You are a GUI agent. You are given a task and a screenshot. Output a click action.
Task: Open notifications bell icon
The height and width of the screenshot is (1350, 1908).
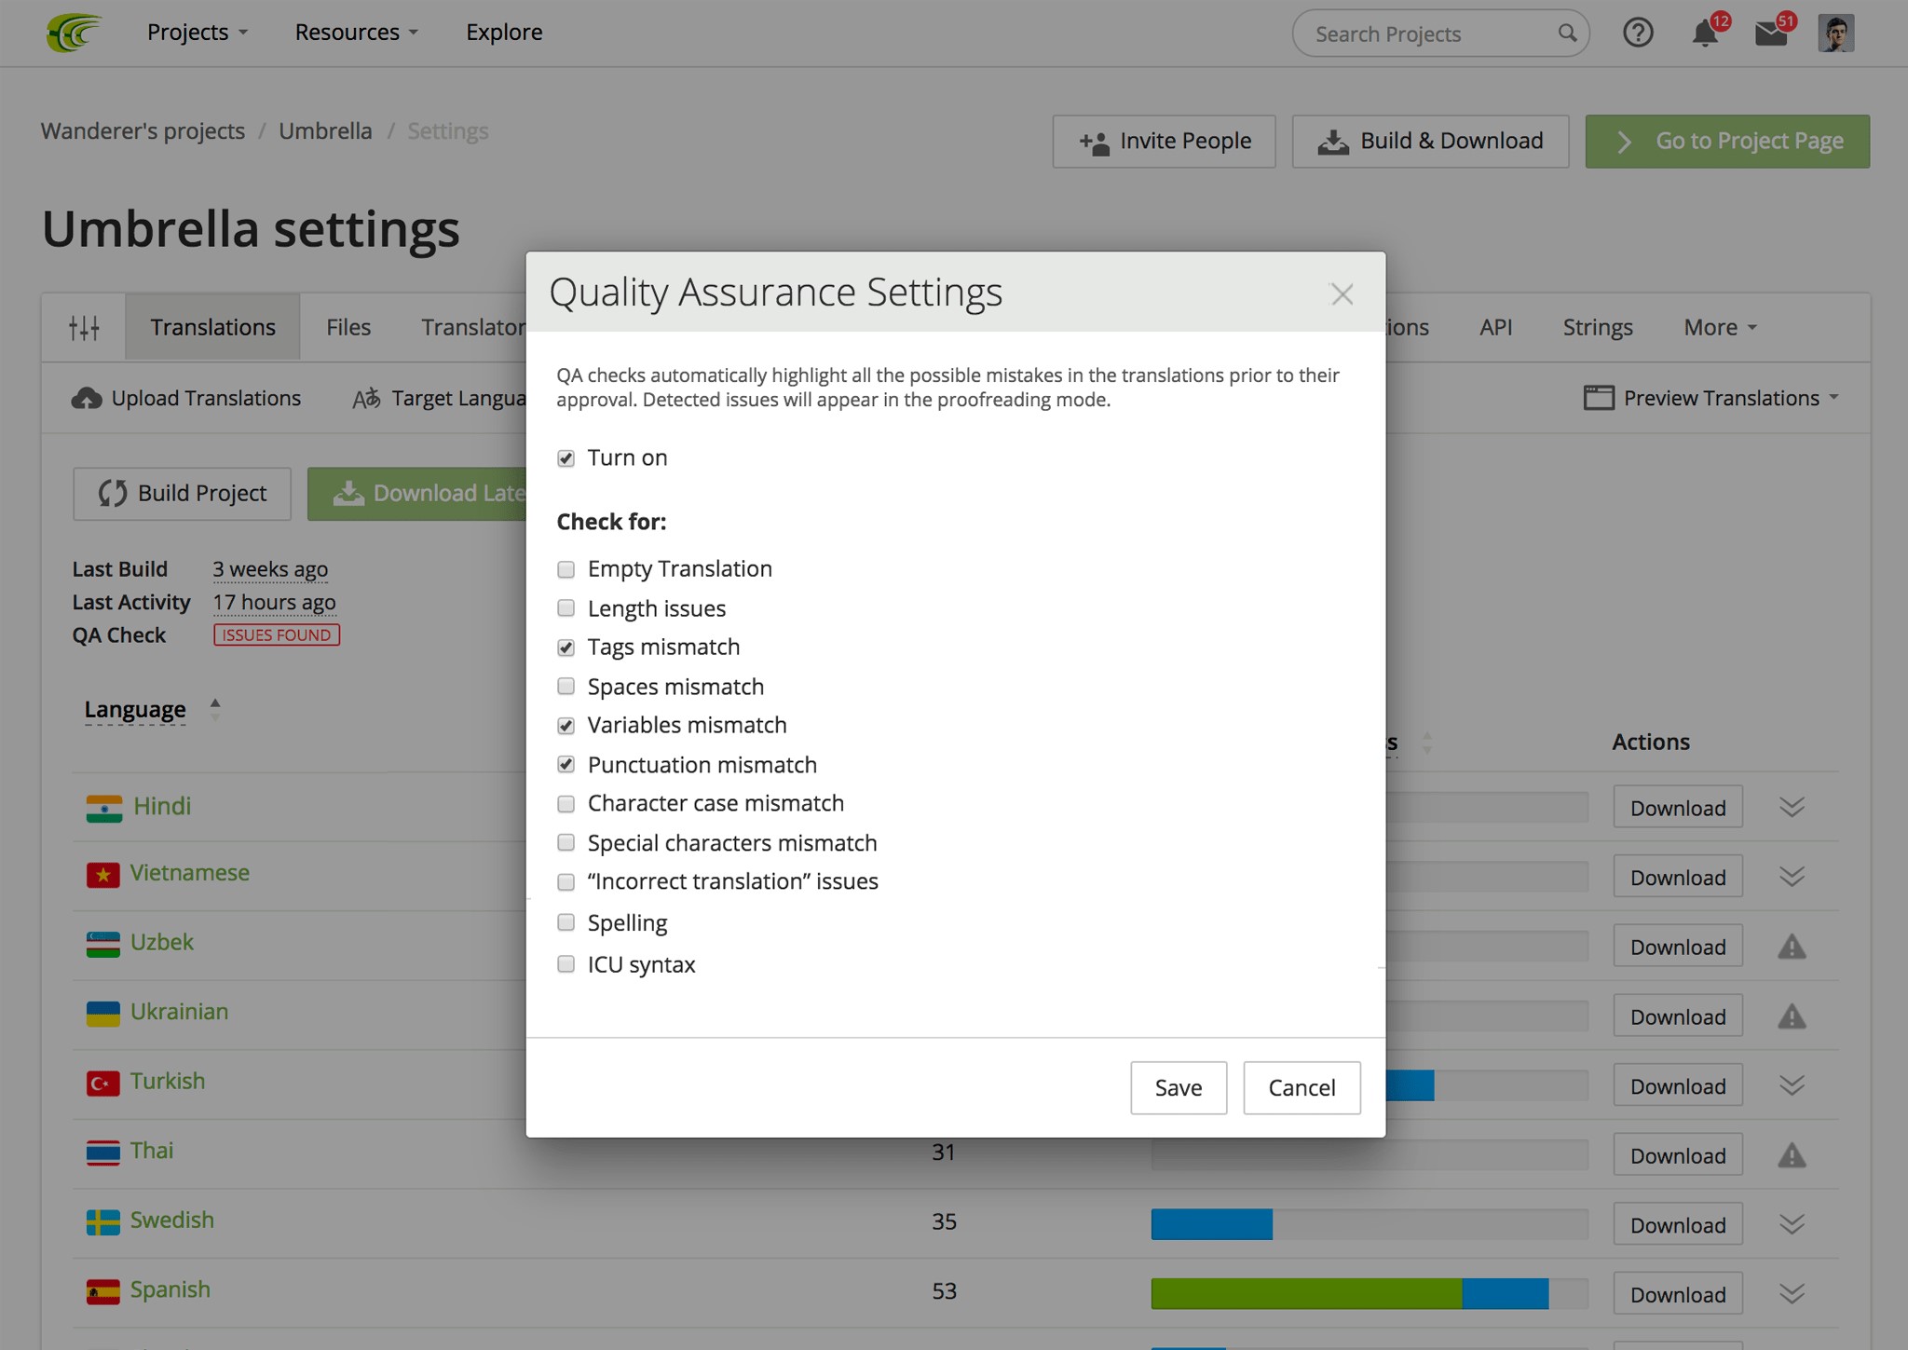click(1704, 34)
